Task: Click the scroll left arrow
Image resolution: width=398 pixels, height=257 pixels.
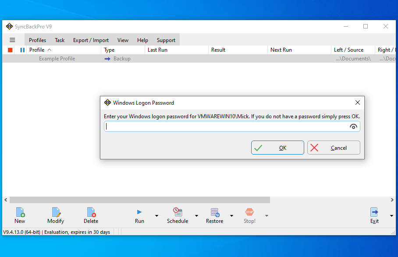Action: click(x=6, y=200)
